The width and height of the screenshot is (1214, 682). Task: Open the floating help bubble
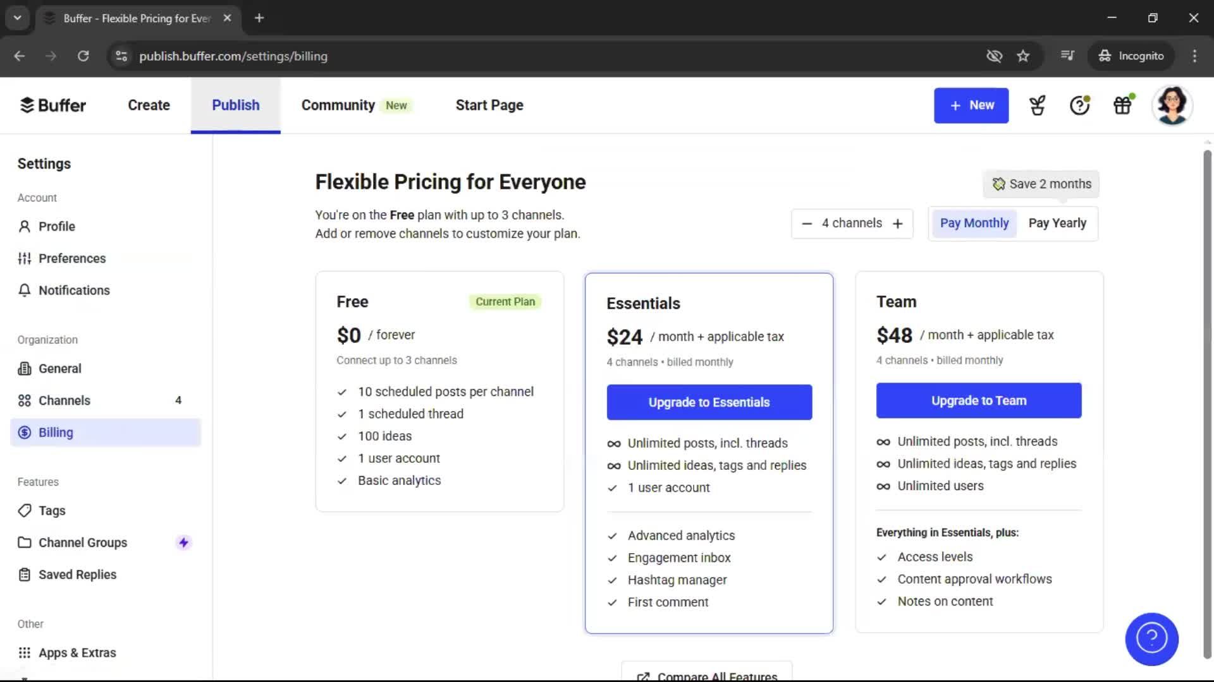tap(1151, 639)
